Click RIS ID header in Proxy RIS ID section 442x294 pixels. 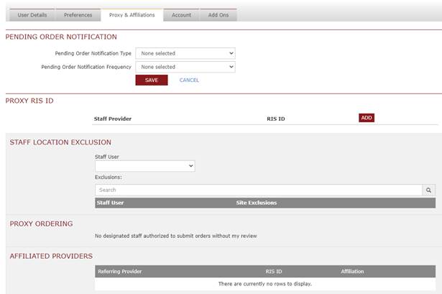pyautogui.click(x=277, y=119)
